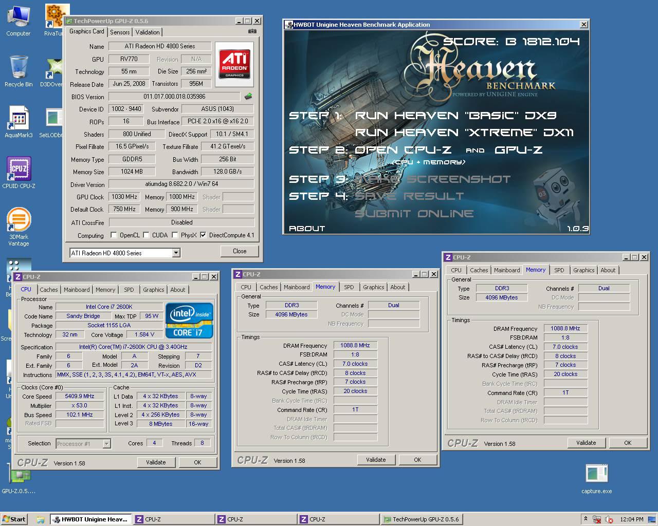Show hidden system tray icons arrow

[x=585, y=519]
